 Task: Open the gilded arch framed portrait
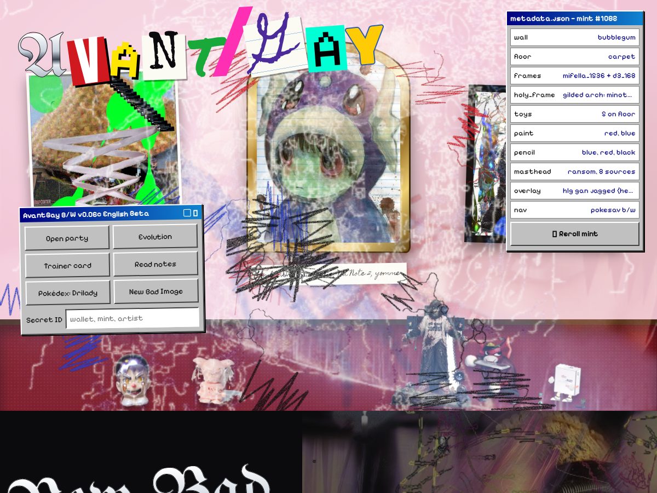pyautogui.click(x=328, y=149)
